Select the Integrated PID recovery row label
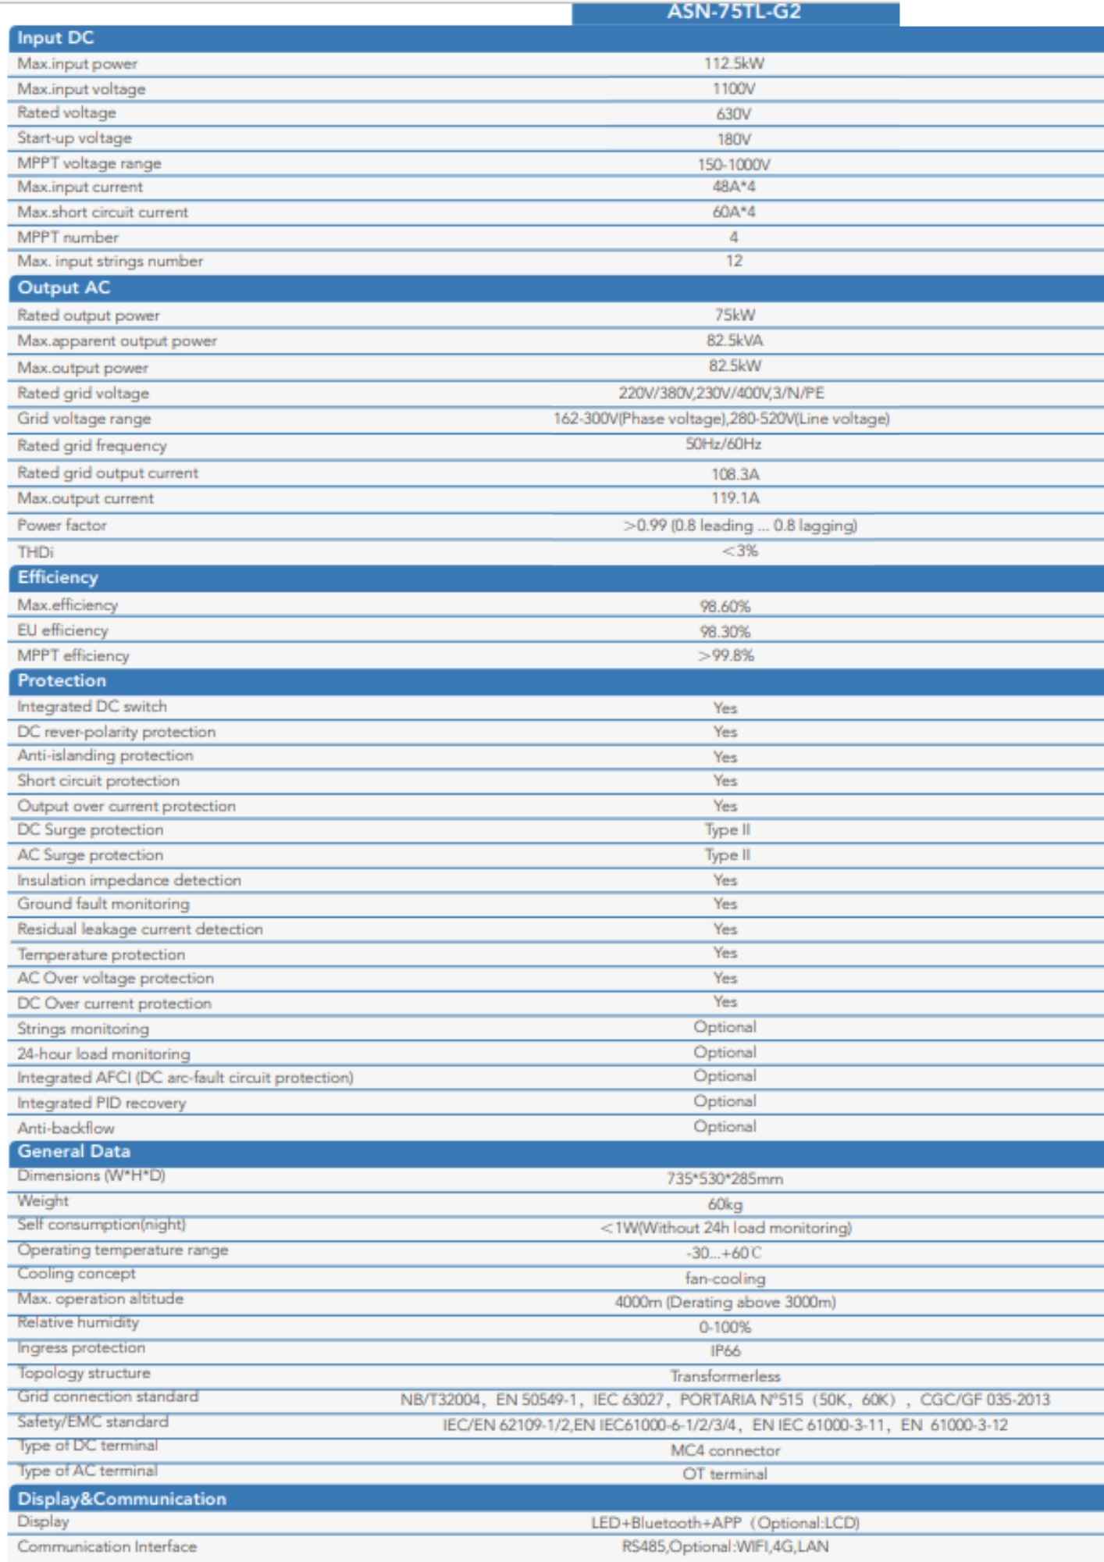The width and height of the screenshot is (1104, 1562). pos(101,1104)
